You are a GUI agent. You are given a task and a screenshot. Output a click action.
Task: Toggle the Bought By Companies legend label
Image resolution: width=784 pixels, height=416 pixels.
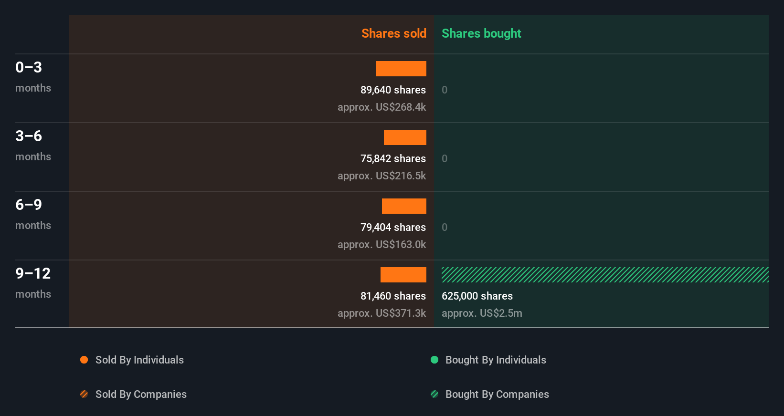(x=497, y=394)
